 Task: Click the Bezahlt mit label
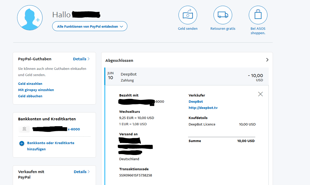pos(129,95)
